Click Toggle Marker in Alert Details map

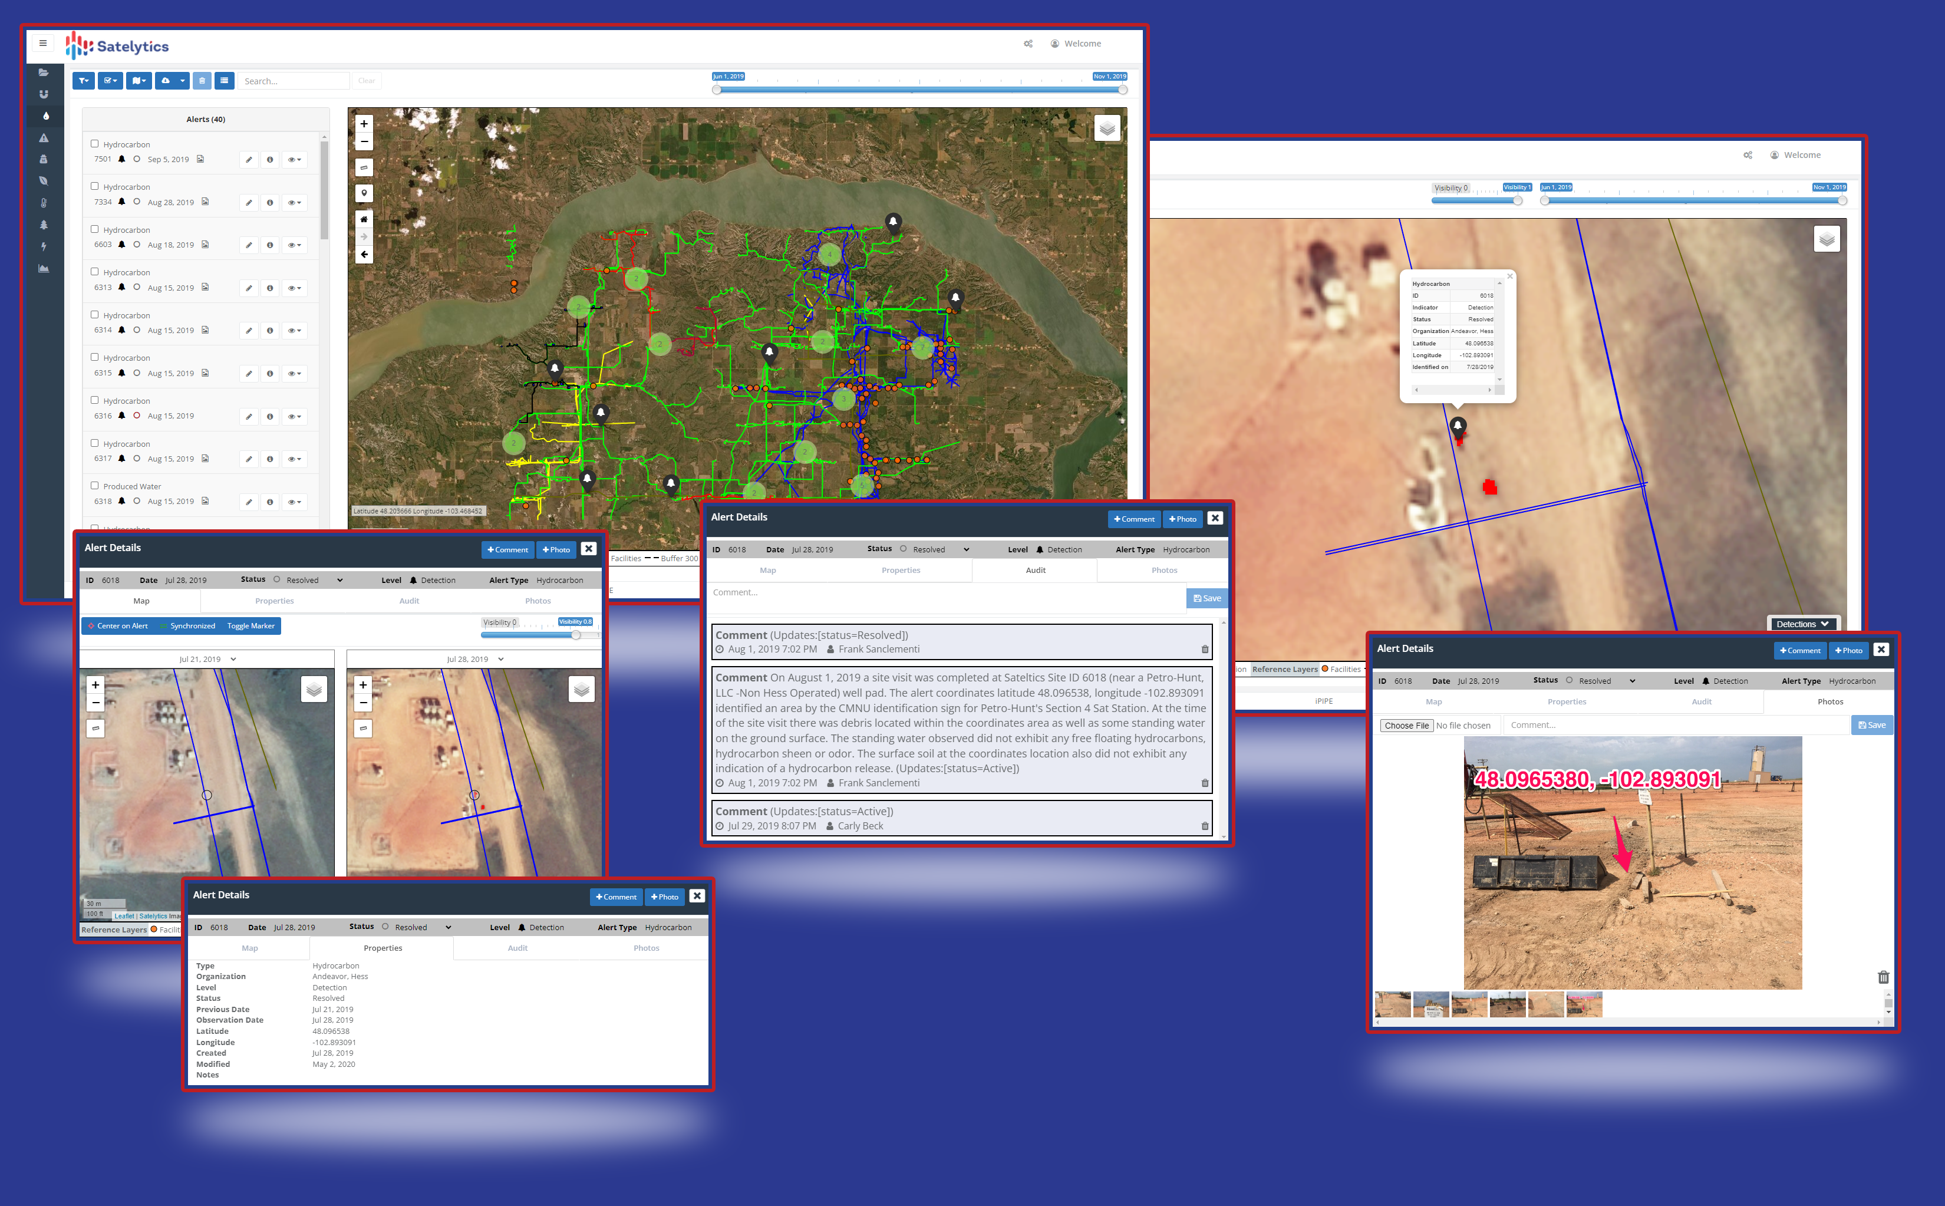click(x=250, y=626)
